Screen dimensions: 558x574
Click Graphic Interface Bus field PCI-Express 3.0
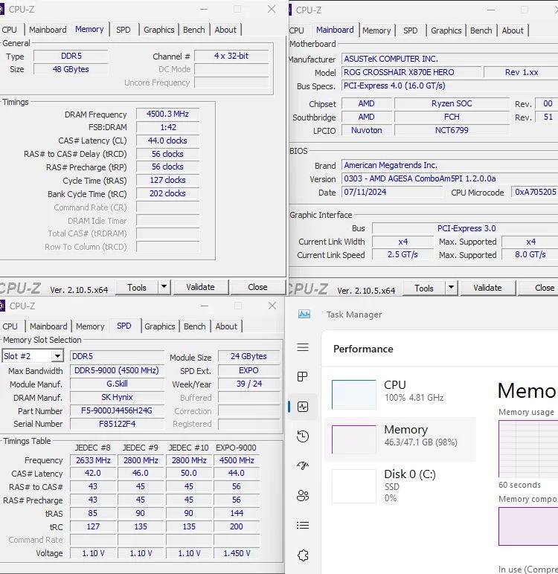tap(465, 228)
